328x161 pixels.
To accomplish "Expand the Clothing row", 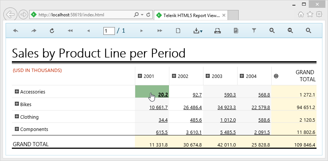I will 17,116.
